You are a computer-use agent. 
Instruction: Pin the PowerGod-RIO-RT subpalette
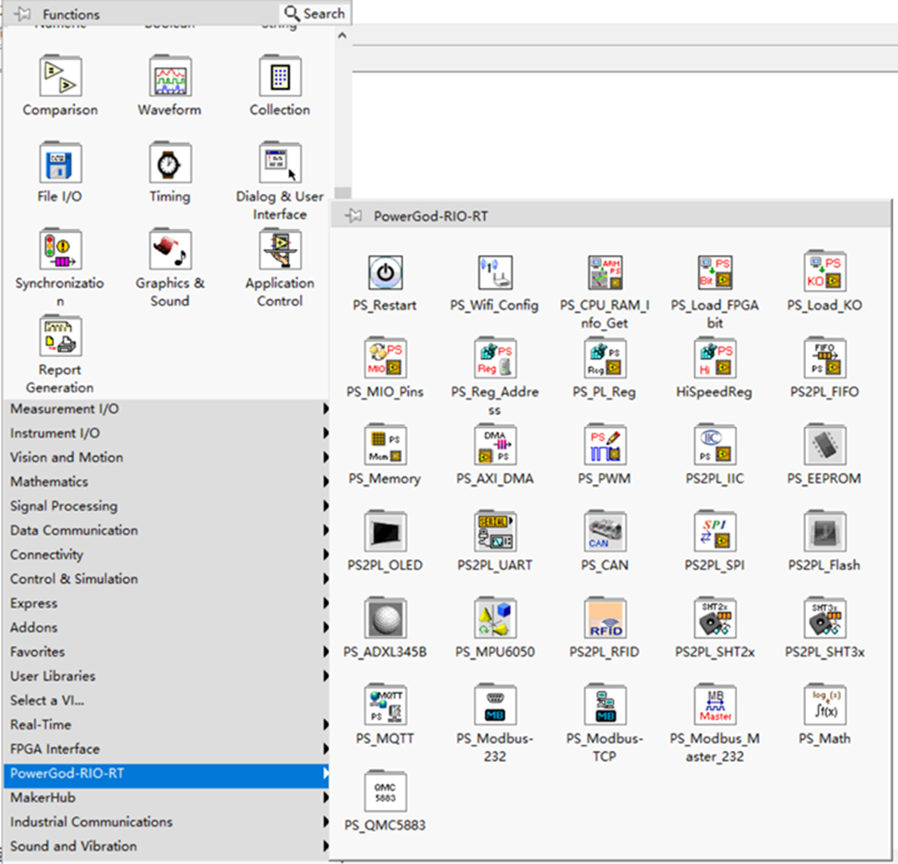[x=352, y=215]
